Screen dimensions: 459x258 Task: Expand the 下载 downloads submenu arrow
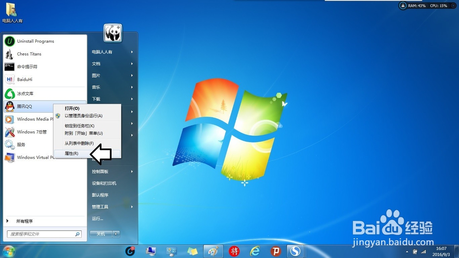click(x=132, y=99)
